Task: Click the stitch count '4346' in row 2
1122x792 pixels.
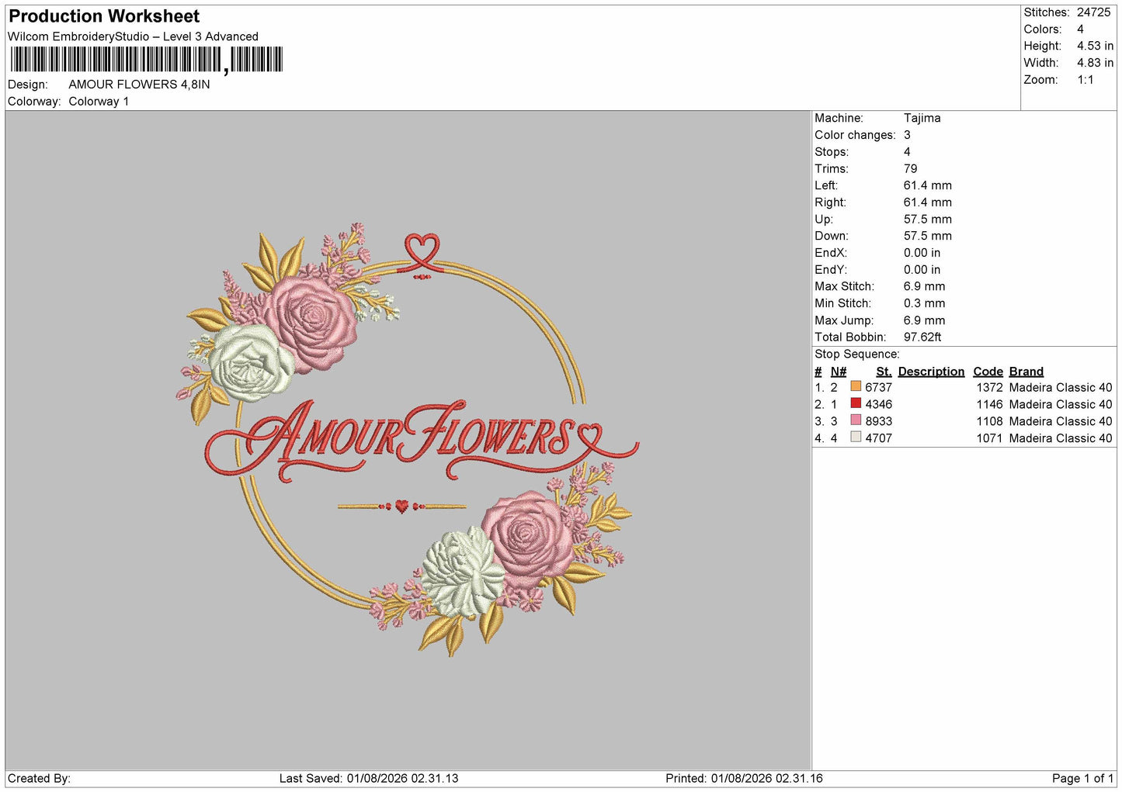Action: tap(878, 404)
